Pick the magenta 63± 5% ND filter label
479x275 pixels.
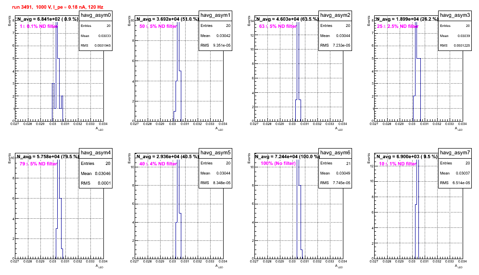278,26
